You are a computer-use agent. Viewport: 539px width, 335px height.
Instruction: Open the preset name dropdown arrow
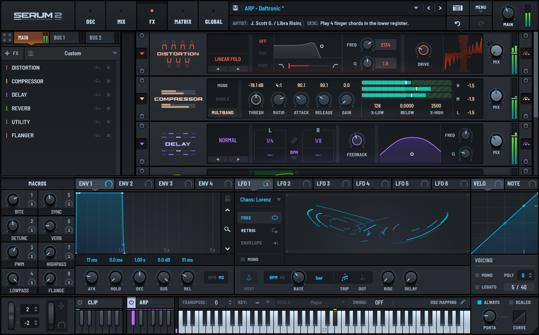pyautogui.click(x=416, y=8)
